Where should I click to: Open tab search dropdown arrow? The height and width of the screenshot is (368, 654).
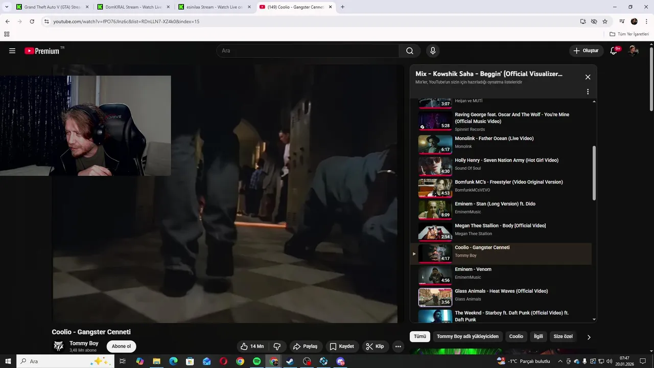(7, 7)
